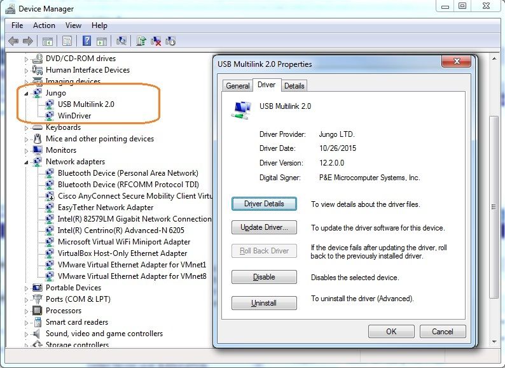Select Bluetooth Device (Personal Area Network)
This screenshot has width=505, height=368.
tap(128, 173)
